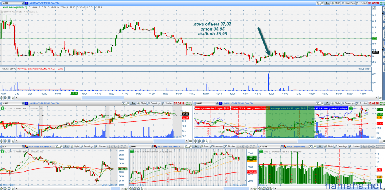Click wrench settings icon on LAMR 5m chart
The height and width of the screenshot is (190, 385).
[x=128, y=104]
